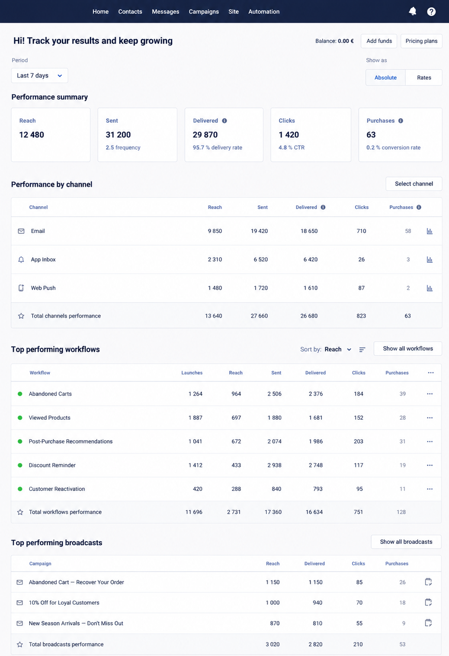Viewport: 449px width, 656px height.
Task: Open the Sort by Reach dropdown
Action: pos(338,349)
